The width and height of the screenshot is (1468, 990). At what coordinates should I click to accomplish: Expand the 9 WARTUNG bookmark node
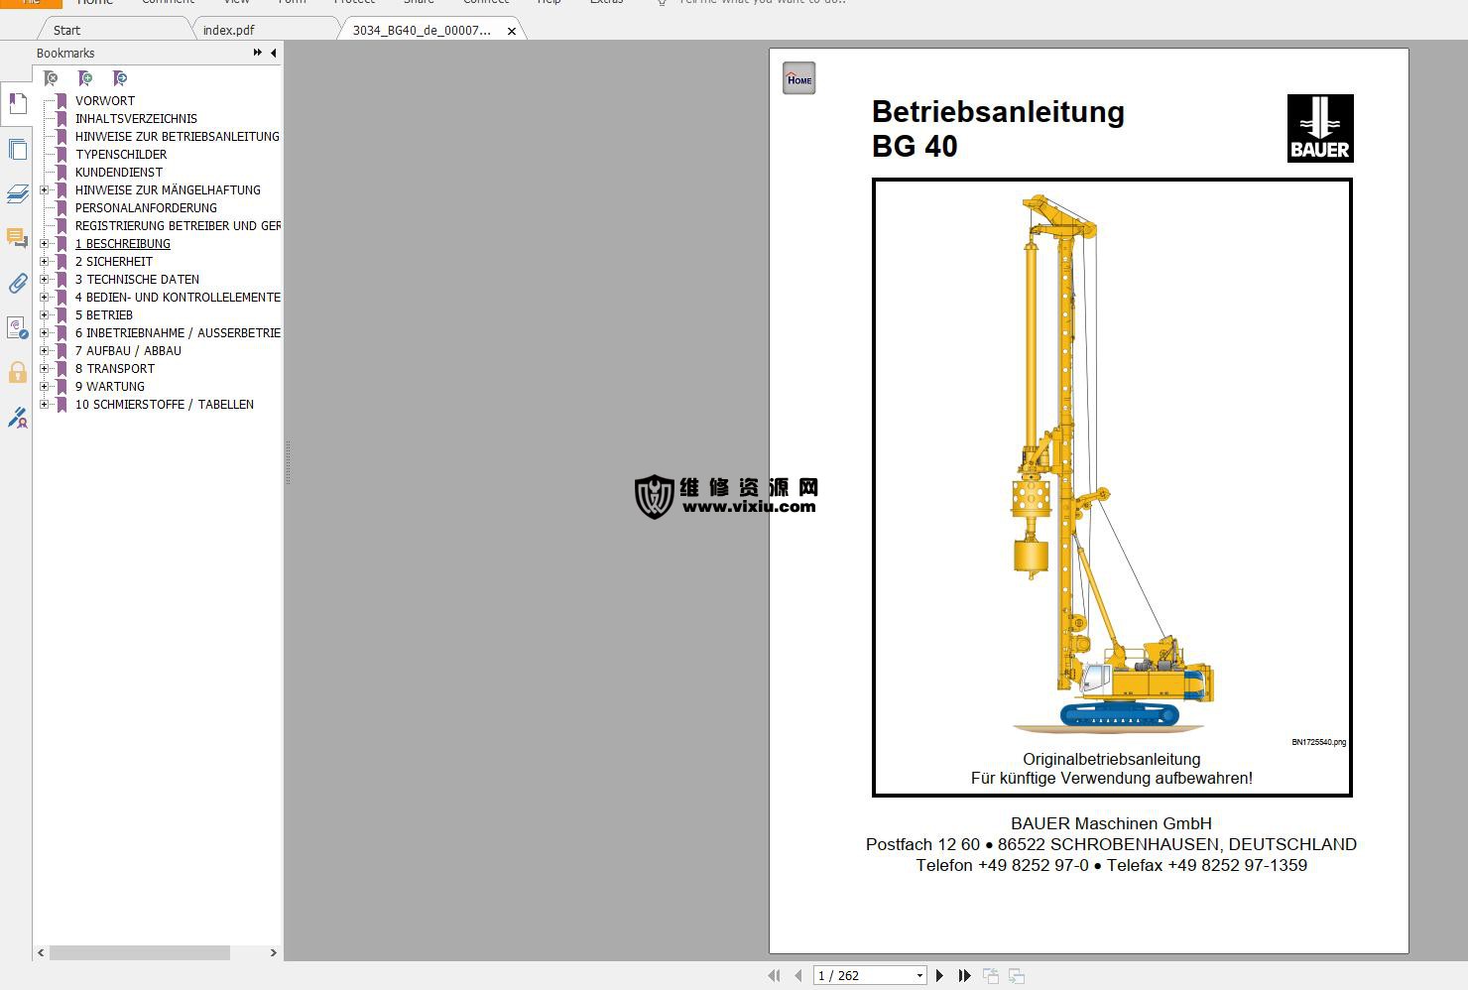pyautogui.click(x=44, y=386)
